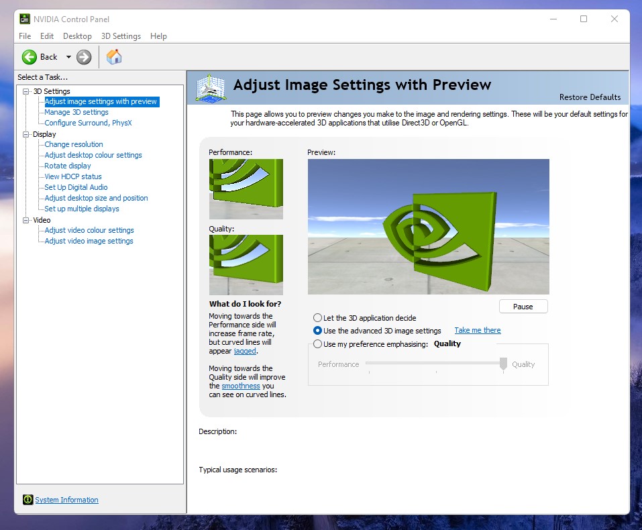Open the Edit menu

pyautogui.click(x=47, y=36)
